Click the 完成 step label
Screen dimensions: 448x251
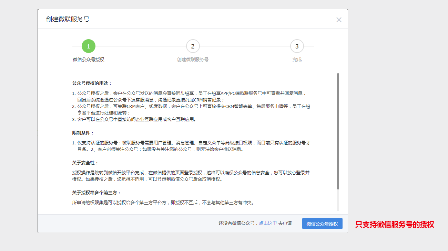click(297, 59)
